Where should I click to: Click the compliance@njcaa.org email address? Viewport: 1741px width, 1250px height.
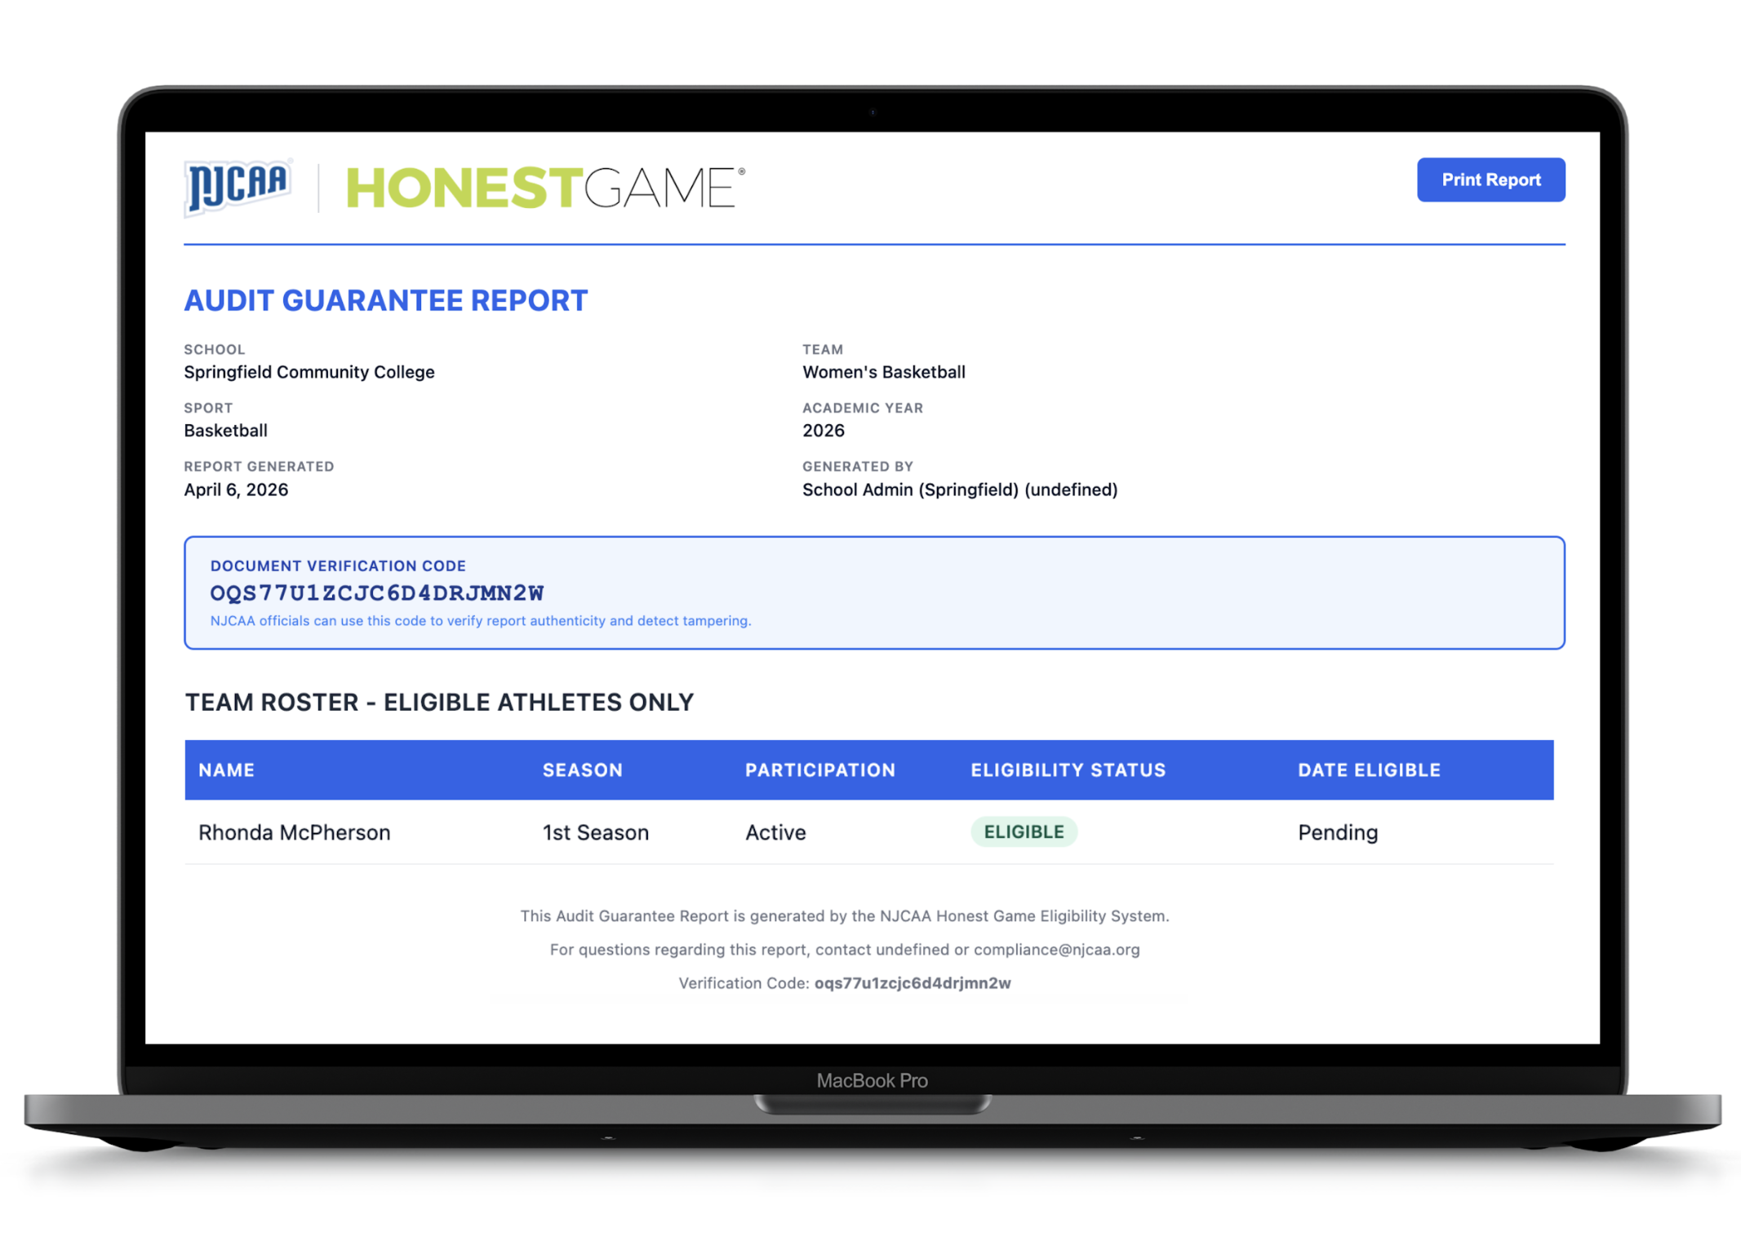coord(1056,949)
